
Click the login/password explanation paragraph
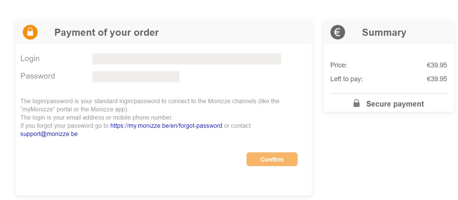pos(150,105)
